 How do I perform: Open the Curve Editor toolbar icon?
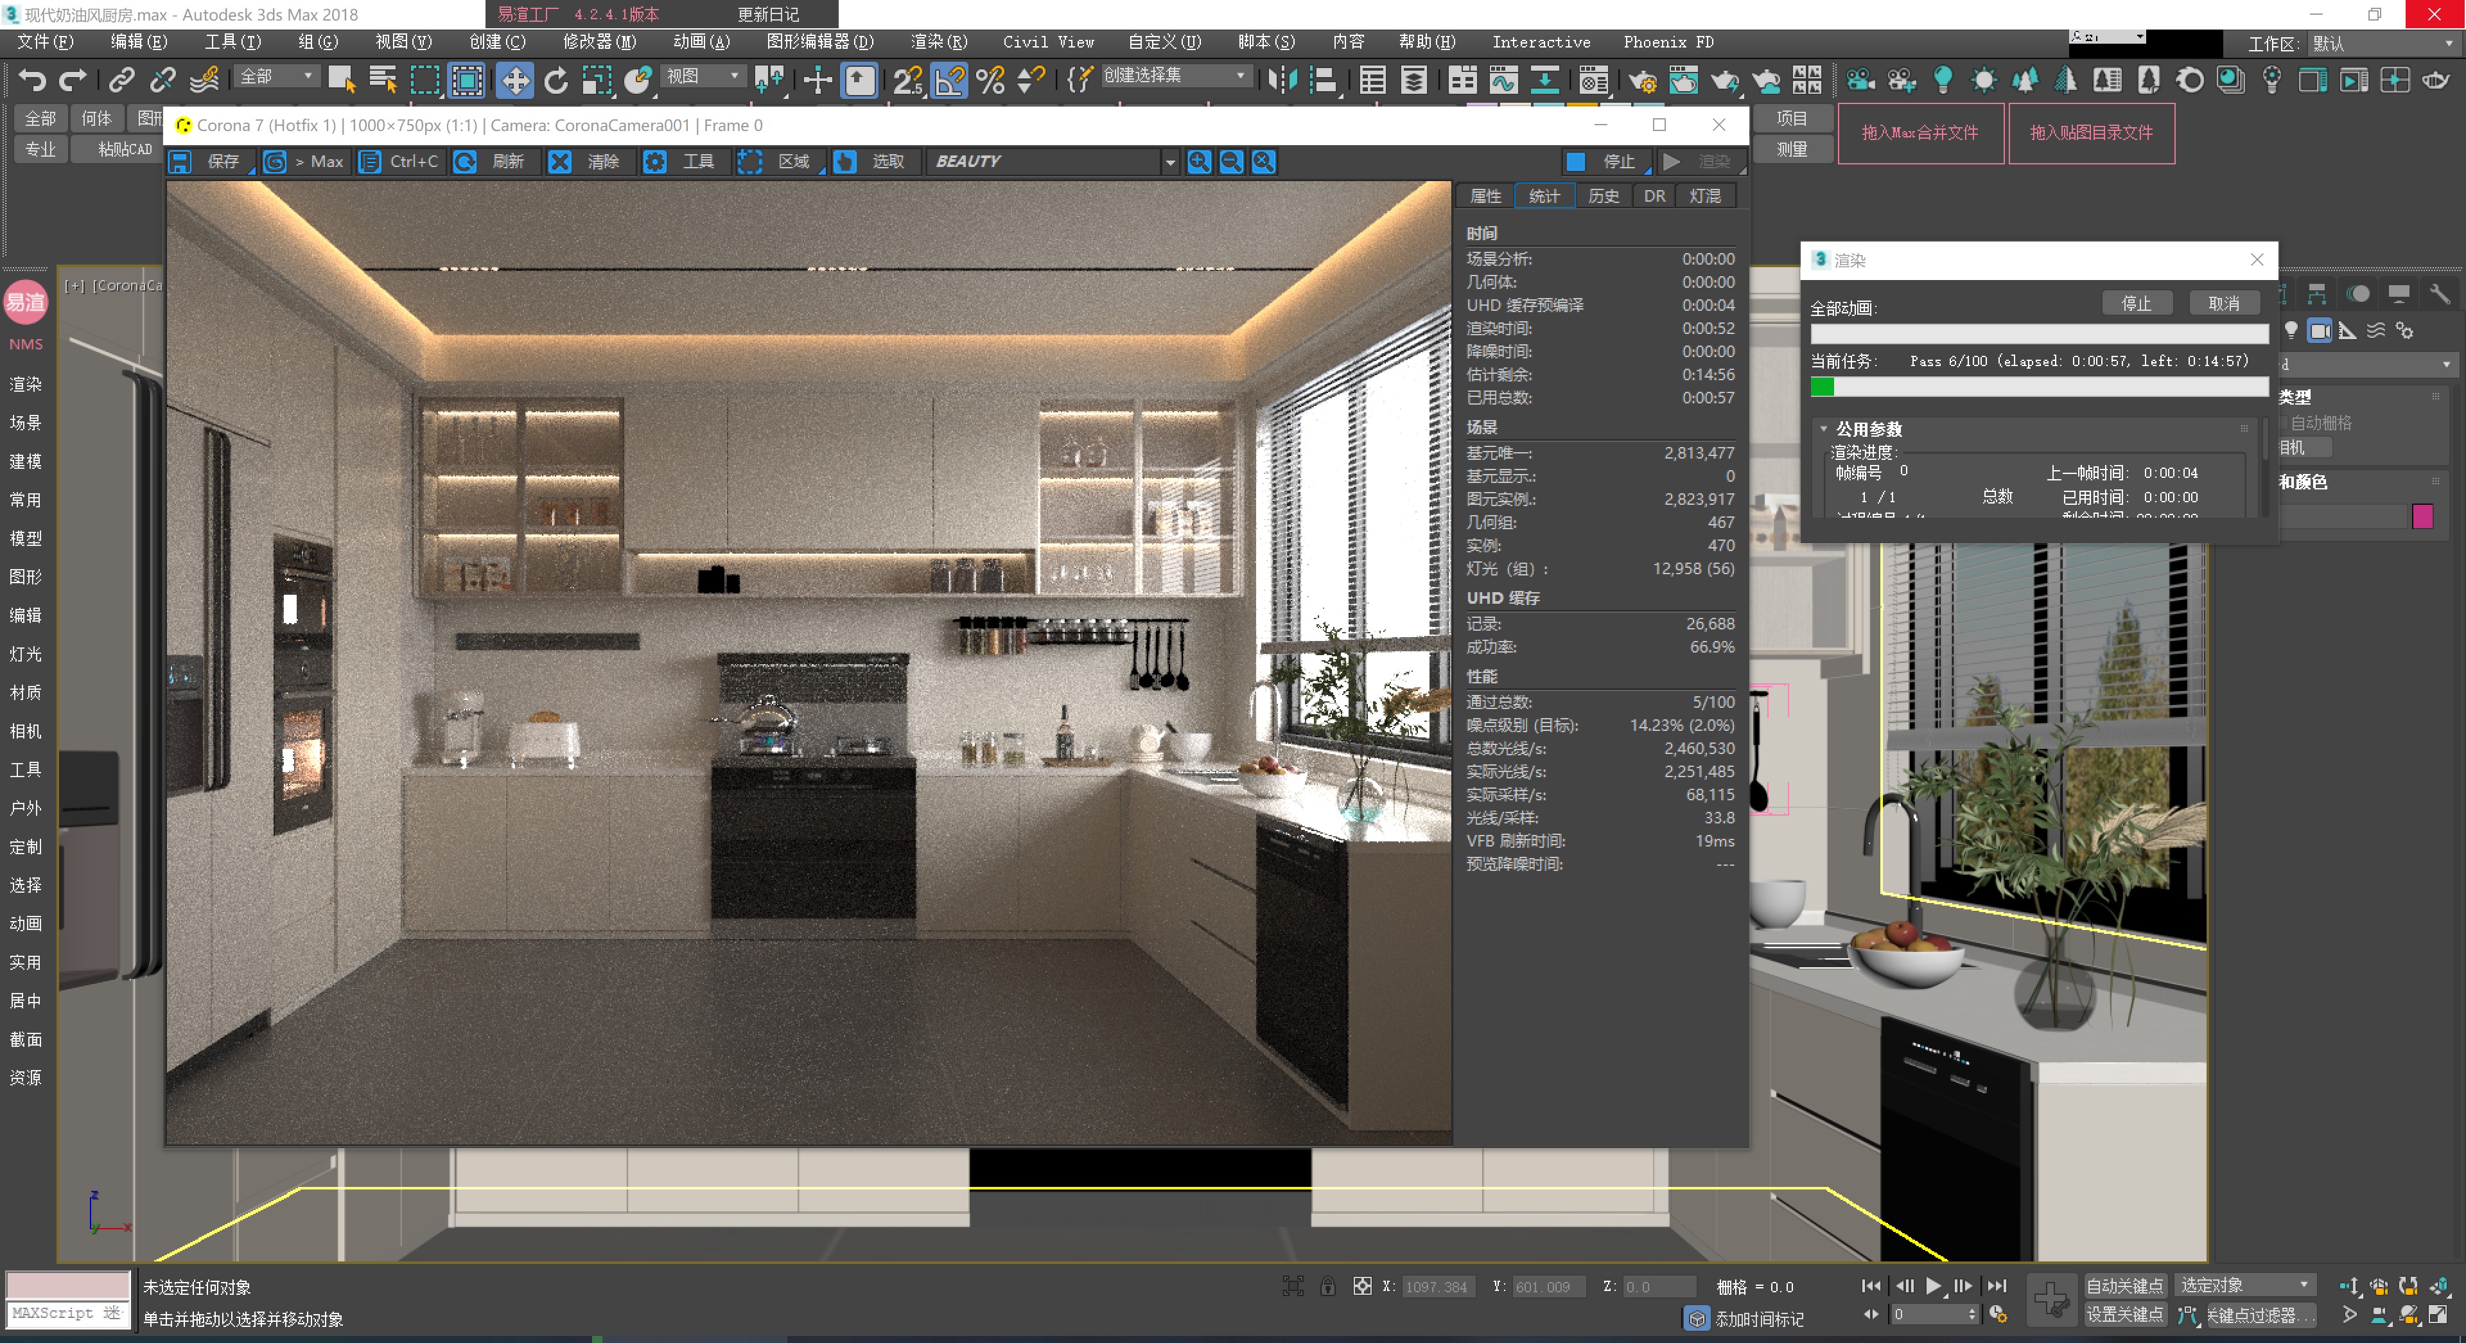coord(1504,80)
